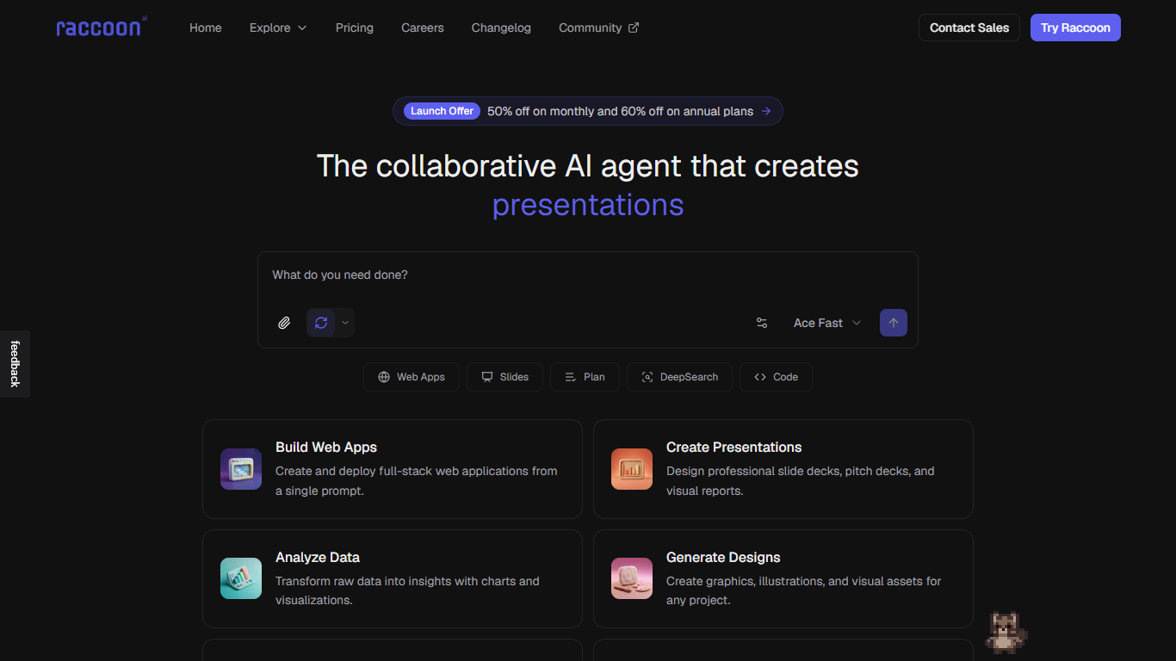Expand the chevron beside the mode icon
The width and height of the screenshot is (1176, 661).
click(x=345, y=323)
